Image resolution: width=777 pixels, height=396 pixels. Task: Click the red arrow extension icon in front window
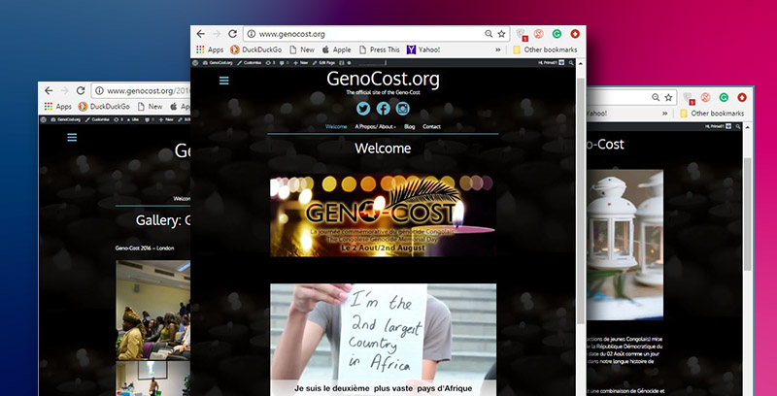pos(575,34)
